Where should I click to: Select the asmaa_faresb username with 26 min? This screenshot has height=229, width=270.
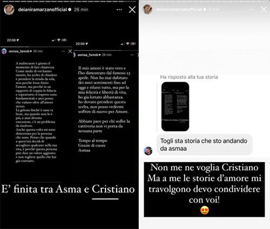click(88, 55)
